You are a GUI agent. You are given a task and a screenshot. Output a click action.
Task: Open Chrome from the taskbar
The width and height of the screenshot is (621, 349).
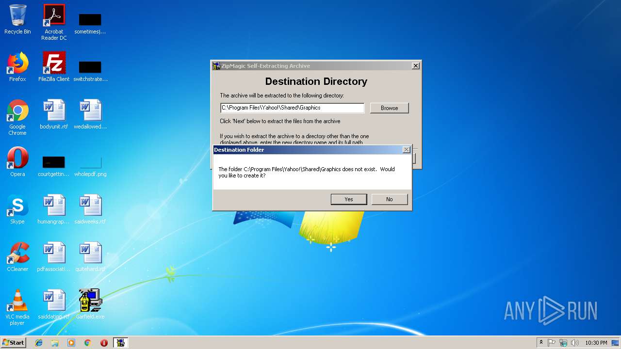pyautogui.click(x=88, y=343)
